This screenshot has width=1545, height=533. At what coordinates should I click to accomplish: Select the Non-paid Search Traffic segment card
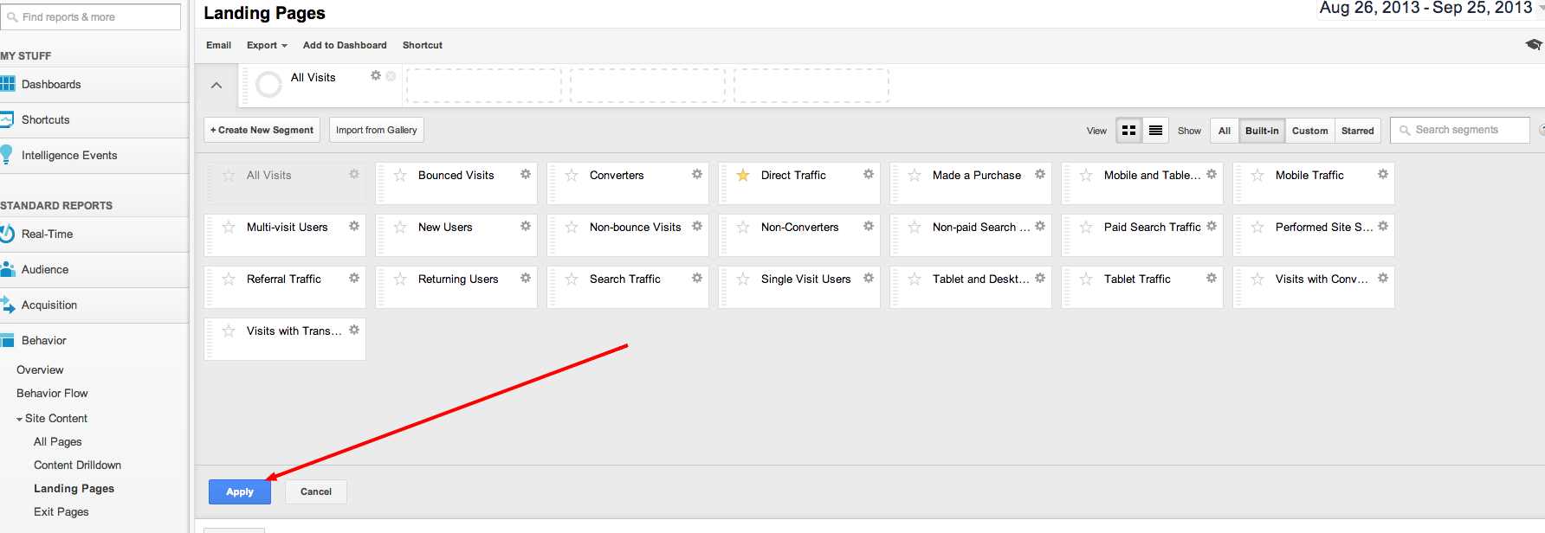pyautogui.click(x=971, y=234)
